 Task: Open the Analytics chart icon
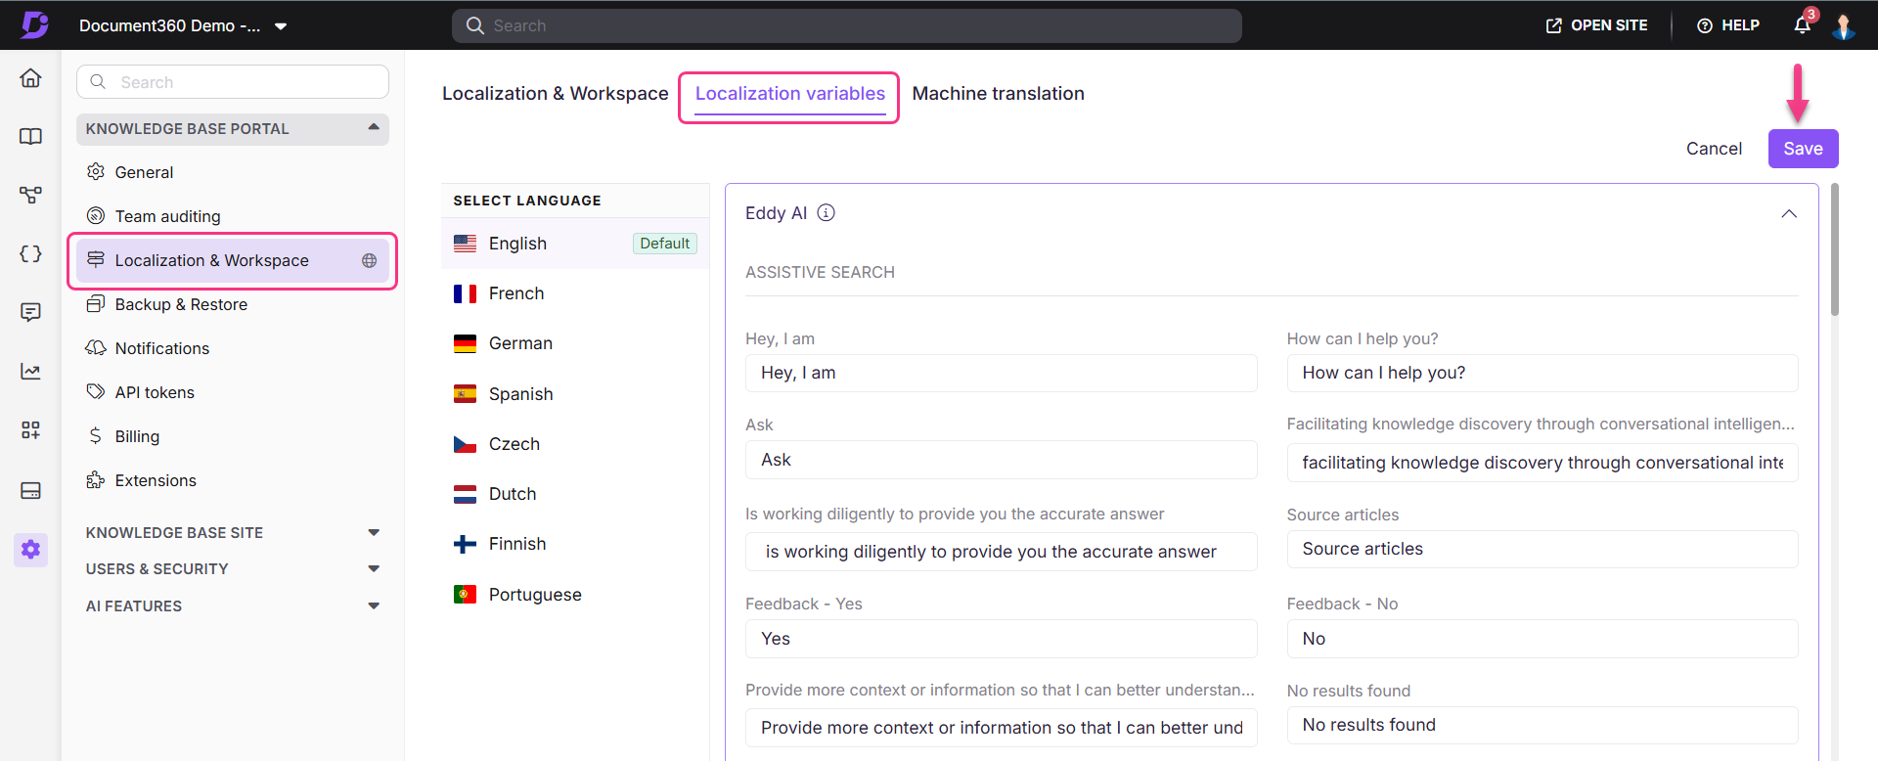click(30, 372)
